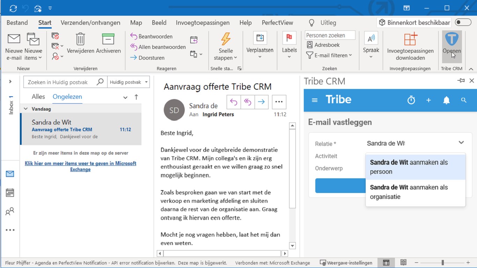Open the Labels flag menu
477x268 pixels.
(289, 45)
